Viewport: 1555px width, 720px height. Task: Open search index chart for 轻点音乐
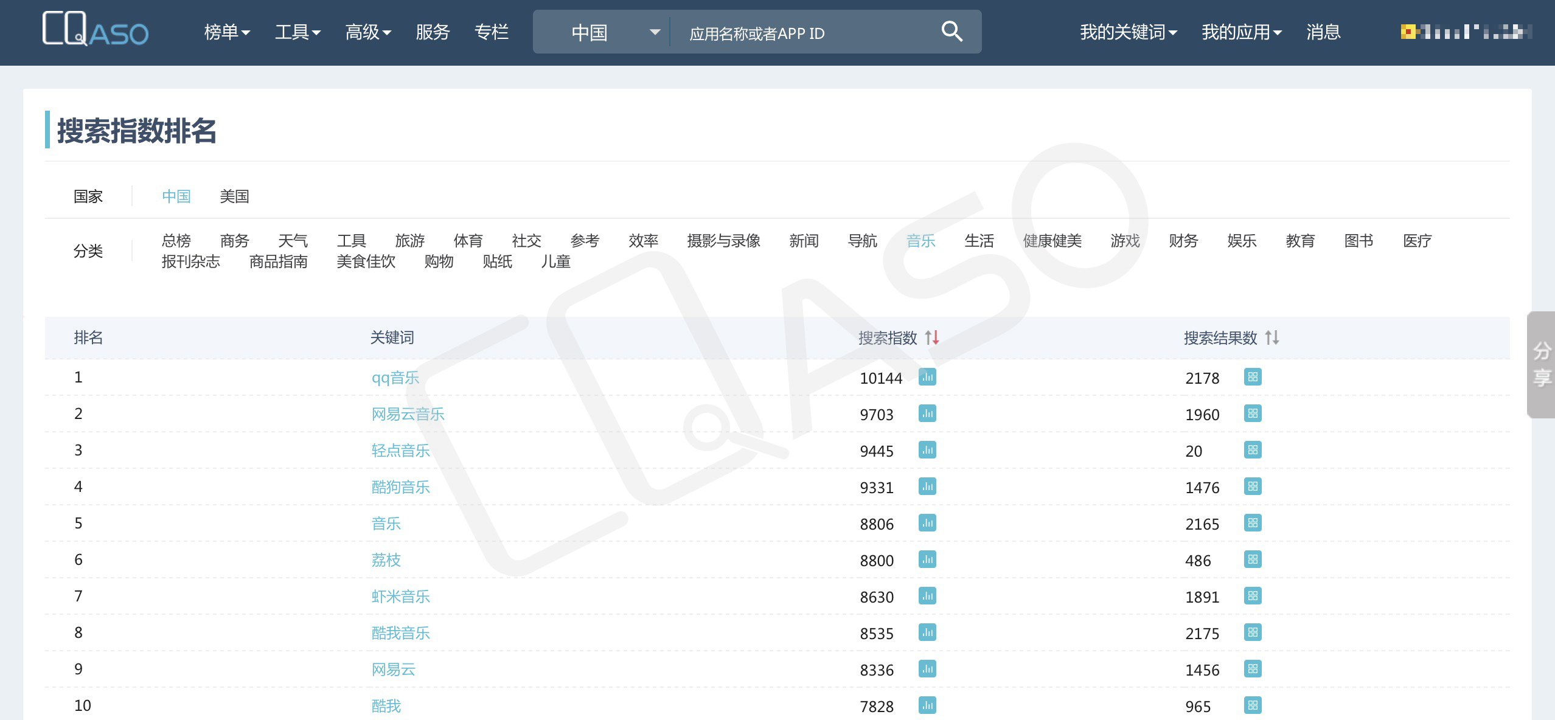927,450
